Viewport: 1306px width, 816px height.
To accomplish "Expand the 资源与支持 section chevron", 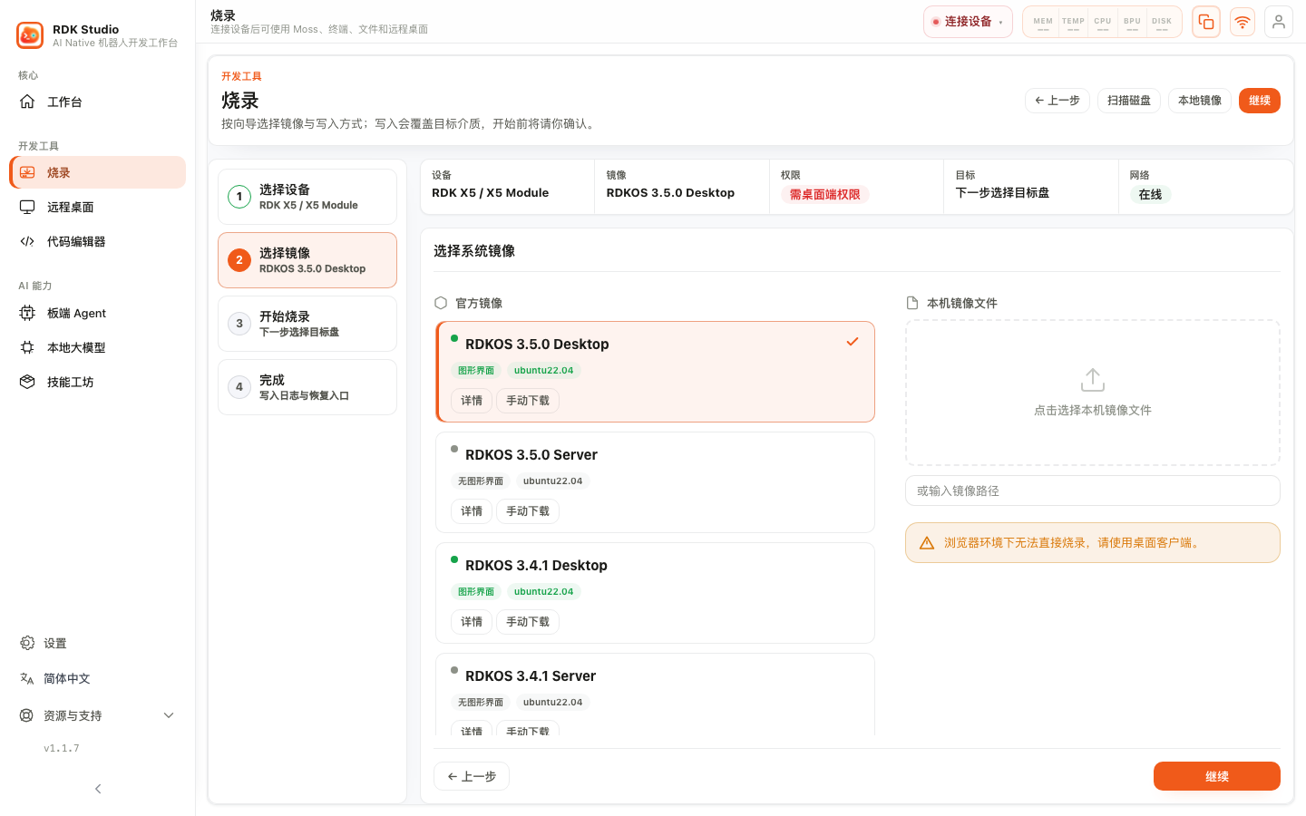I will pyautogui.click(x=169, y=715).
